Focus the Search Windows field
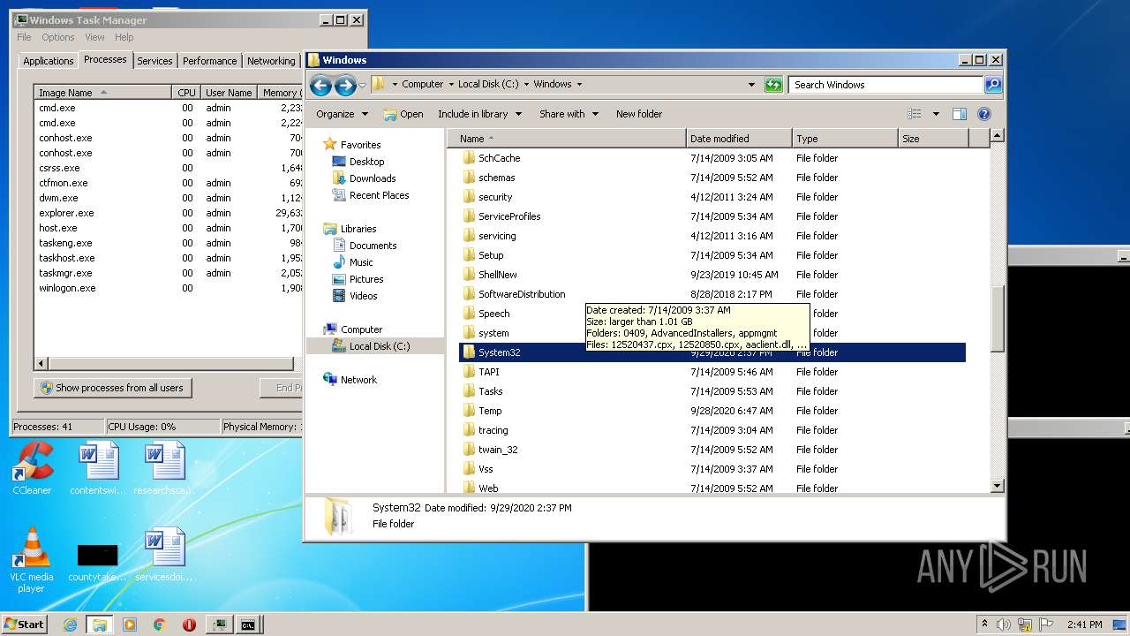 coord(885,85)
